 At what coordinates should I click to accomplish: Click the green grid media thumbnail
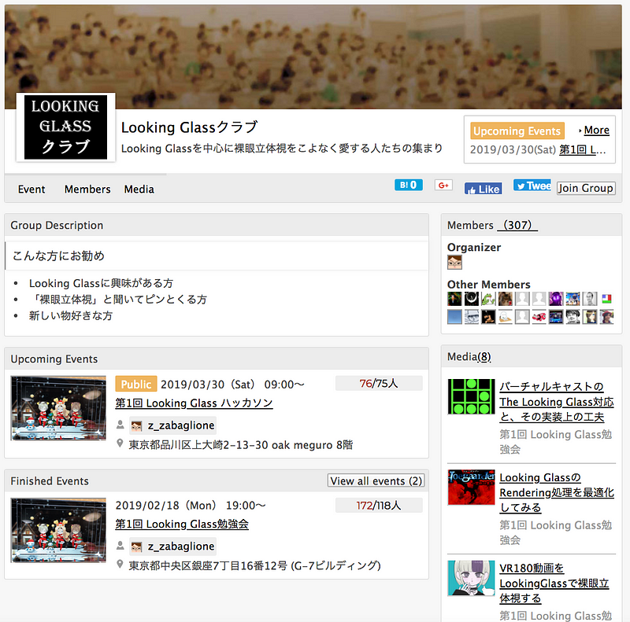471,396
